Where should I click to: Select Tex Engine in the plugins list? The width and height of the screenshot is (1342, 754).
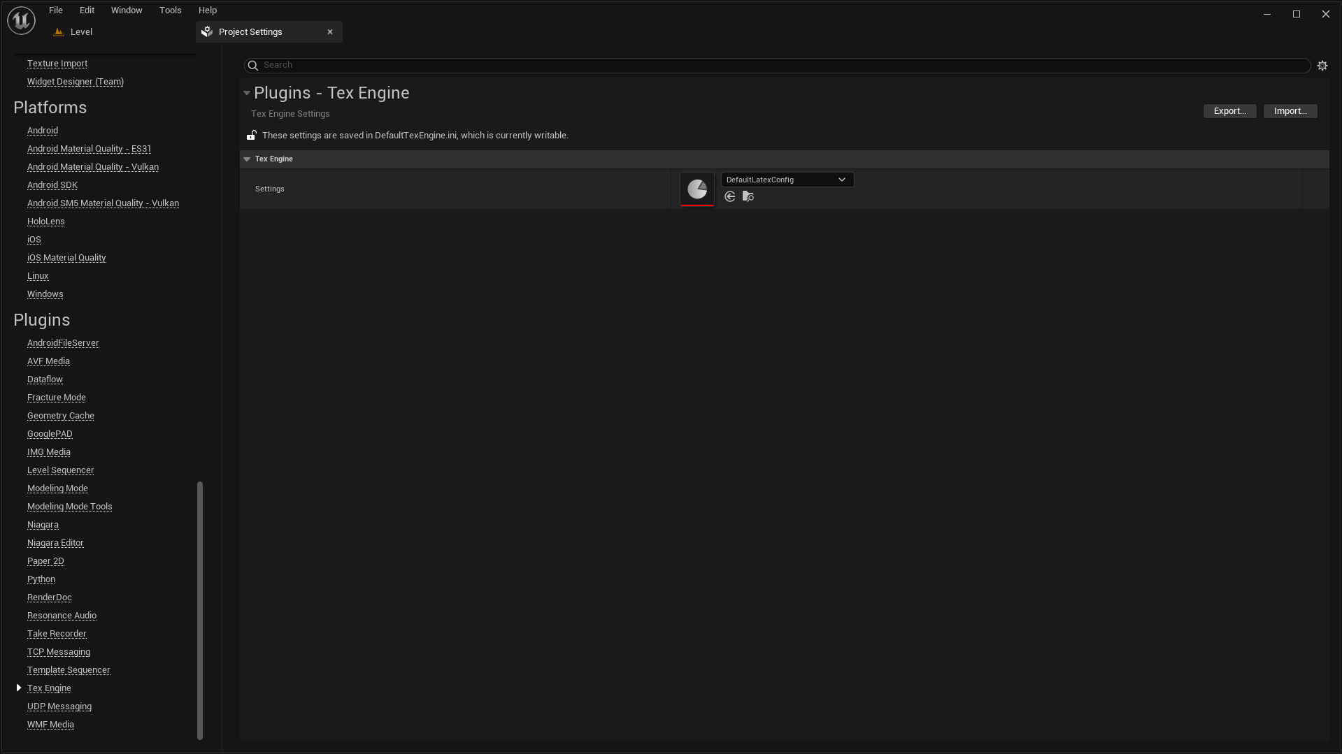49,688
